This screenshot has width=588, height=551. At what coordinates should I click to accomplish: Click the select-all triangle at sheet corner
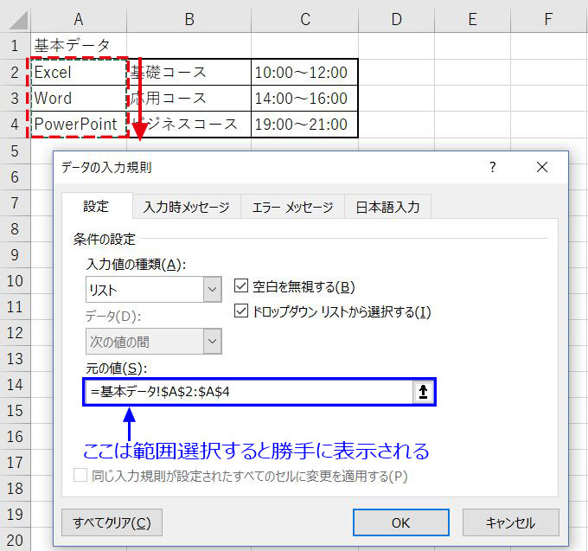click(x=18, y=20)
